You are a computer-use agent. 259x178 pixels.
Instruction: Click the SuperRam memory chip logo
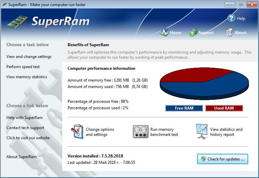pos(17,22)
